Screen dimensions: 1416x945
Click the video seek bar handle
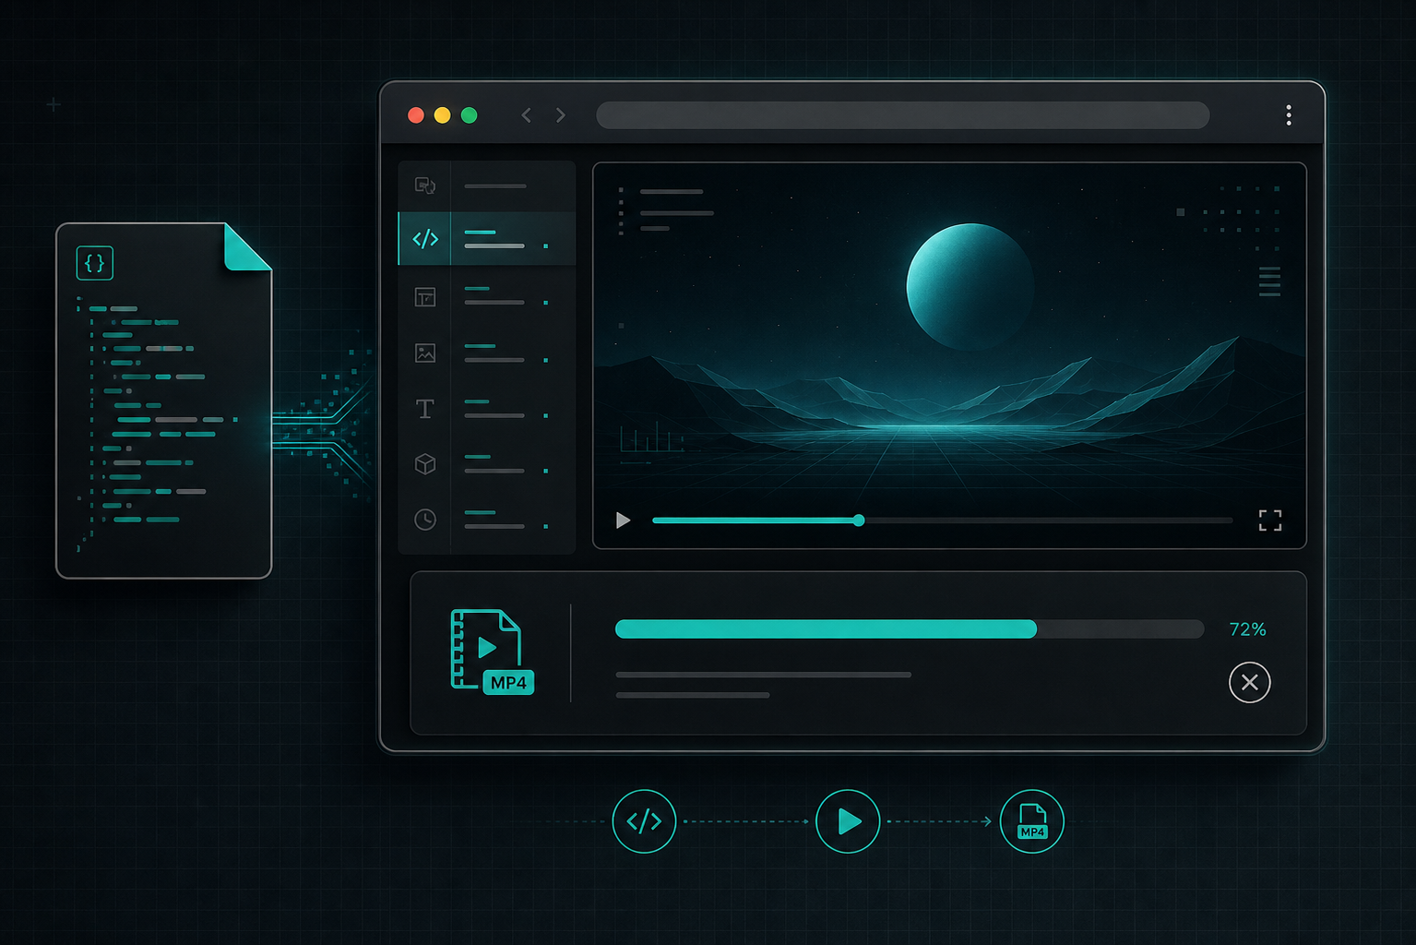click(x=859, y=520)
